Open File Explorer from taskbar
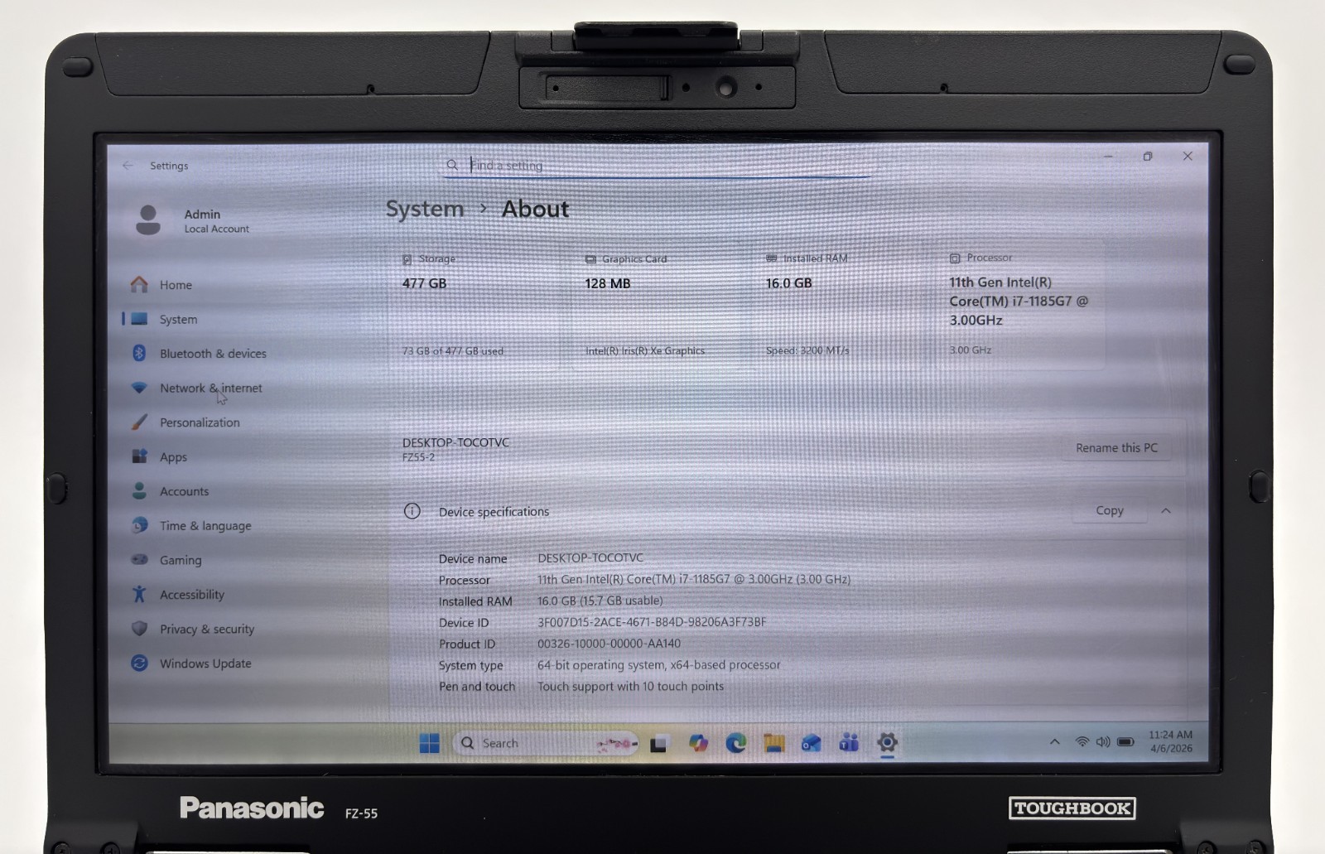 (773, 744)
